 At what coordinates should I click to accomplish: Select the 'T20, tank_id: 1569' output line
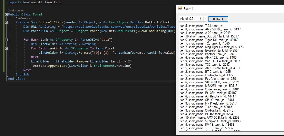(205, 43)
